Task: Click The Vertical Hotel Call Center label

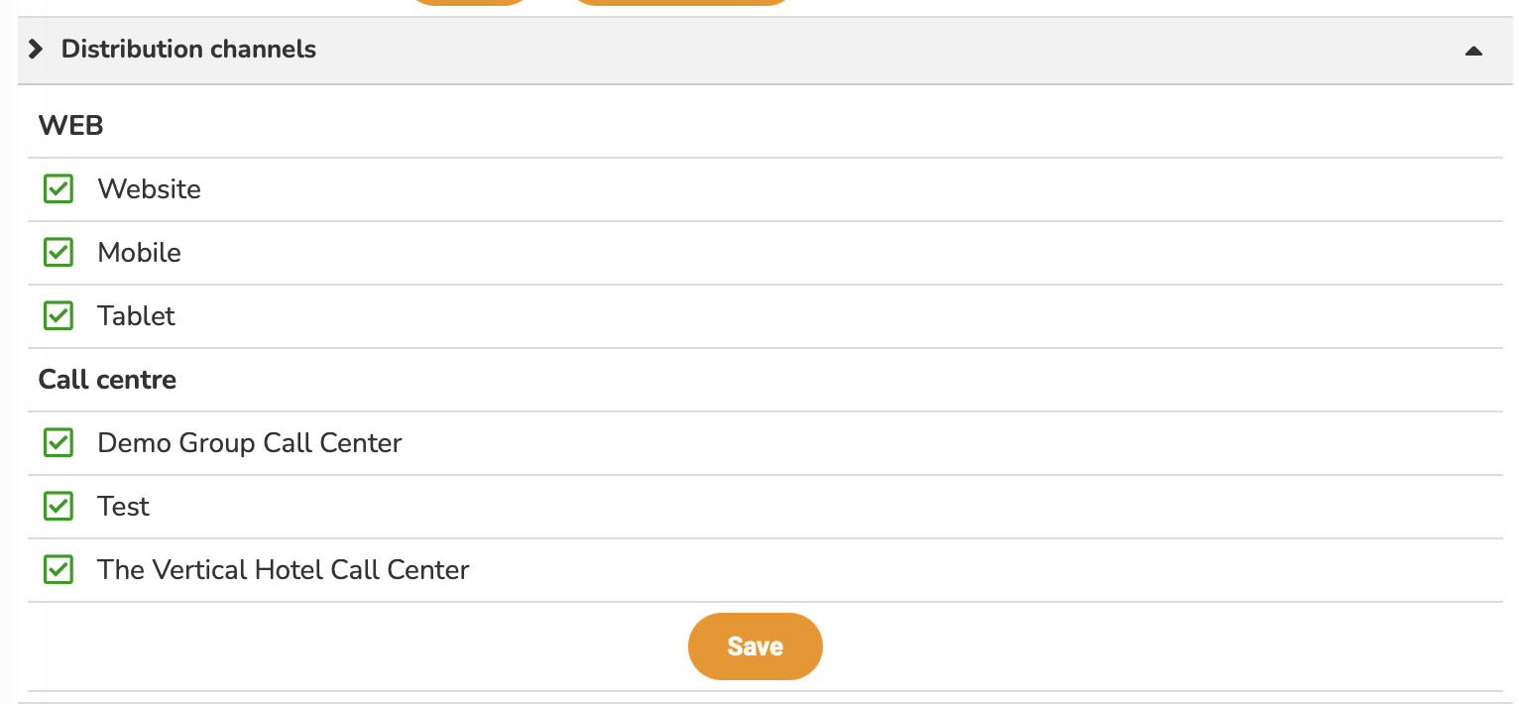Action: (283, 570)
